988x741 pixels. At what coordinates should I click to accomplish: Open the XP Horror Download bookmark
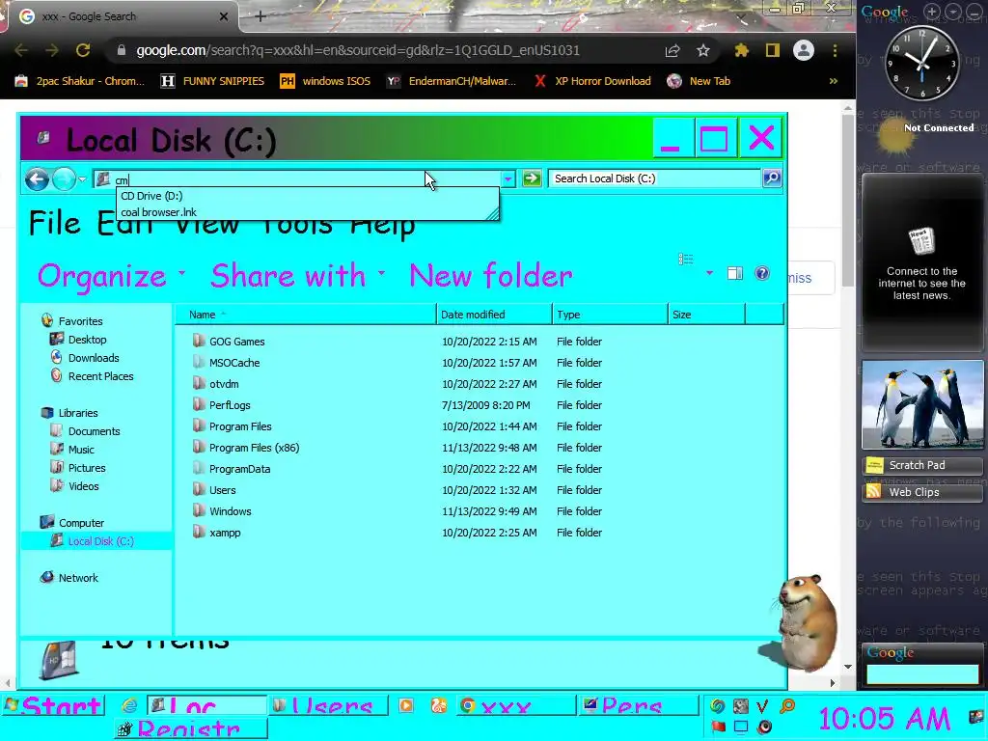592,81
